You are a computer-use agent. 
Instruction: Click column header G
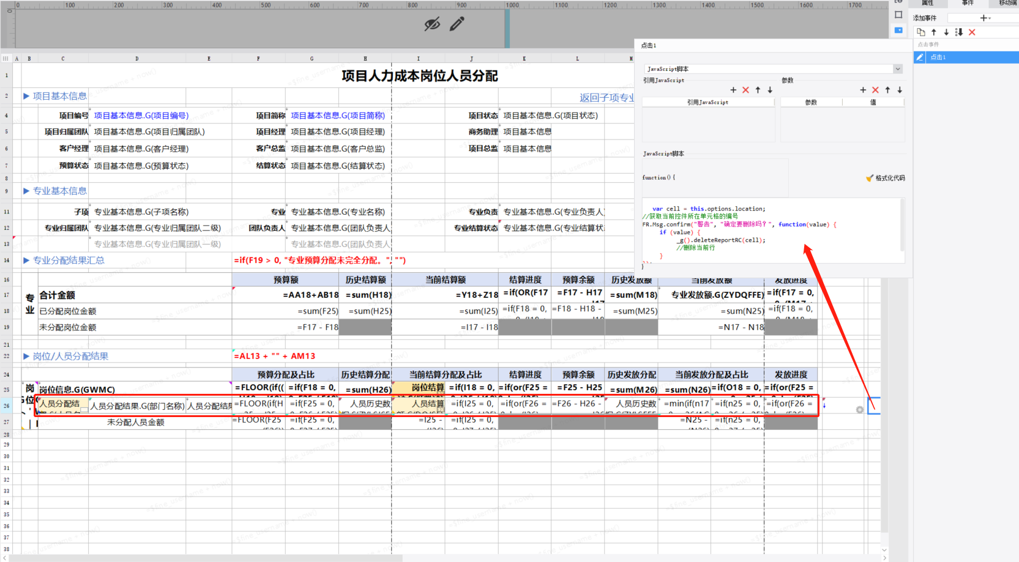pos(312,59)
